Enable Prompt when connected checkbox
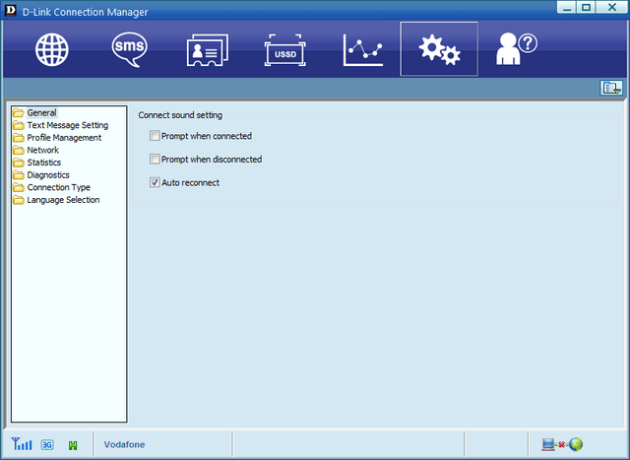The height and width of the screenshot is (460, 630). [x=155, y=136]
